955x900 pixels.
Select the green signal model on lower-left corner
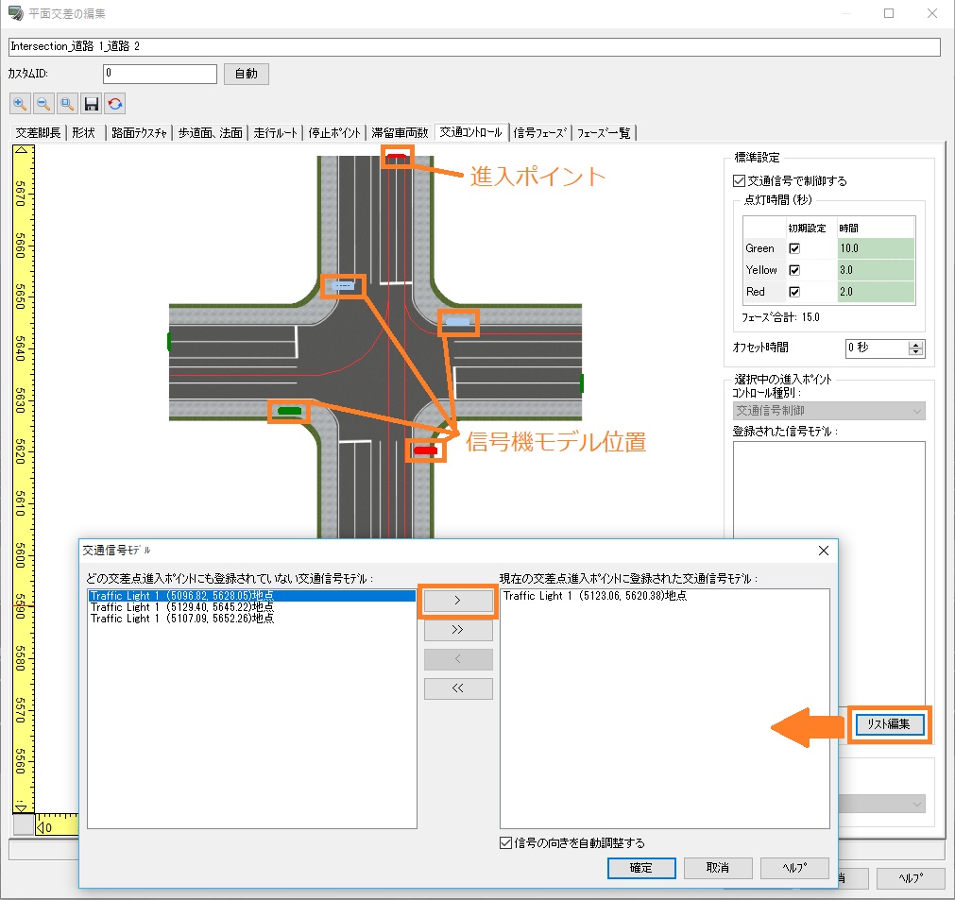pyautogui.click(x=289, y=411)
